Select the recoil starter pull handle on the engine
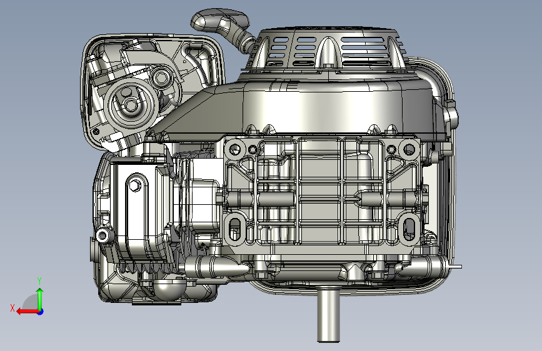This screenshot has height=351, width=542. click(x=220, y=21)
